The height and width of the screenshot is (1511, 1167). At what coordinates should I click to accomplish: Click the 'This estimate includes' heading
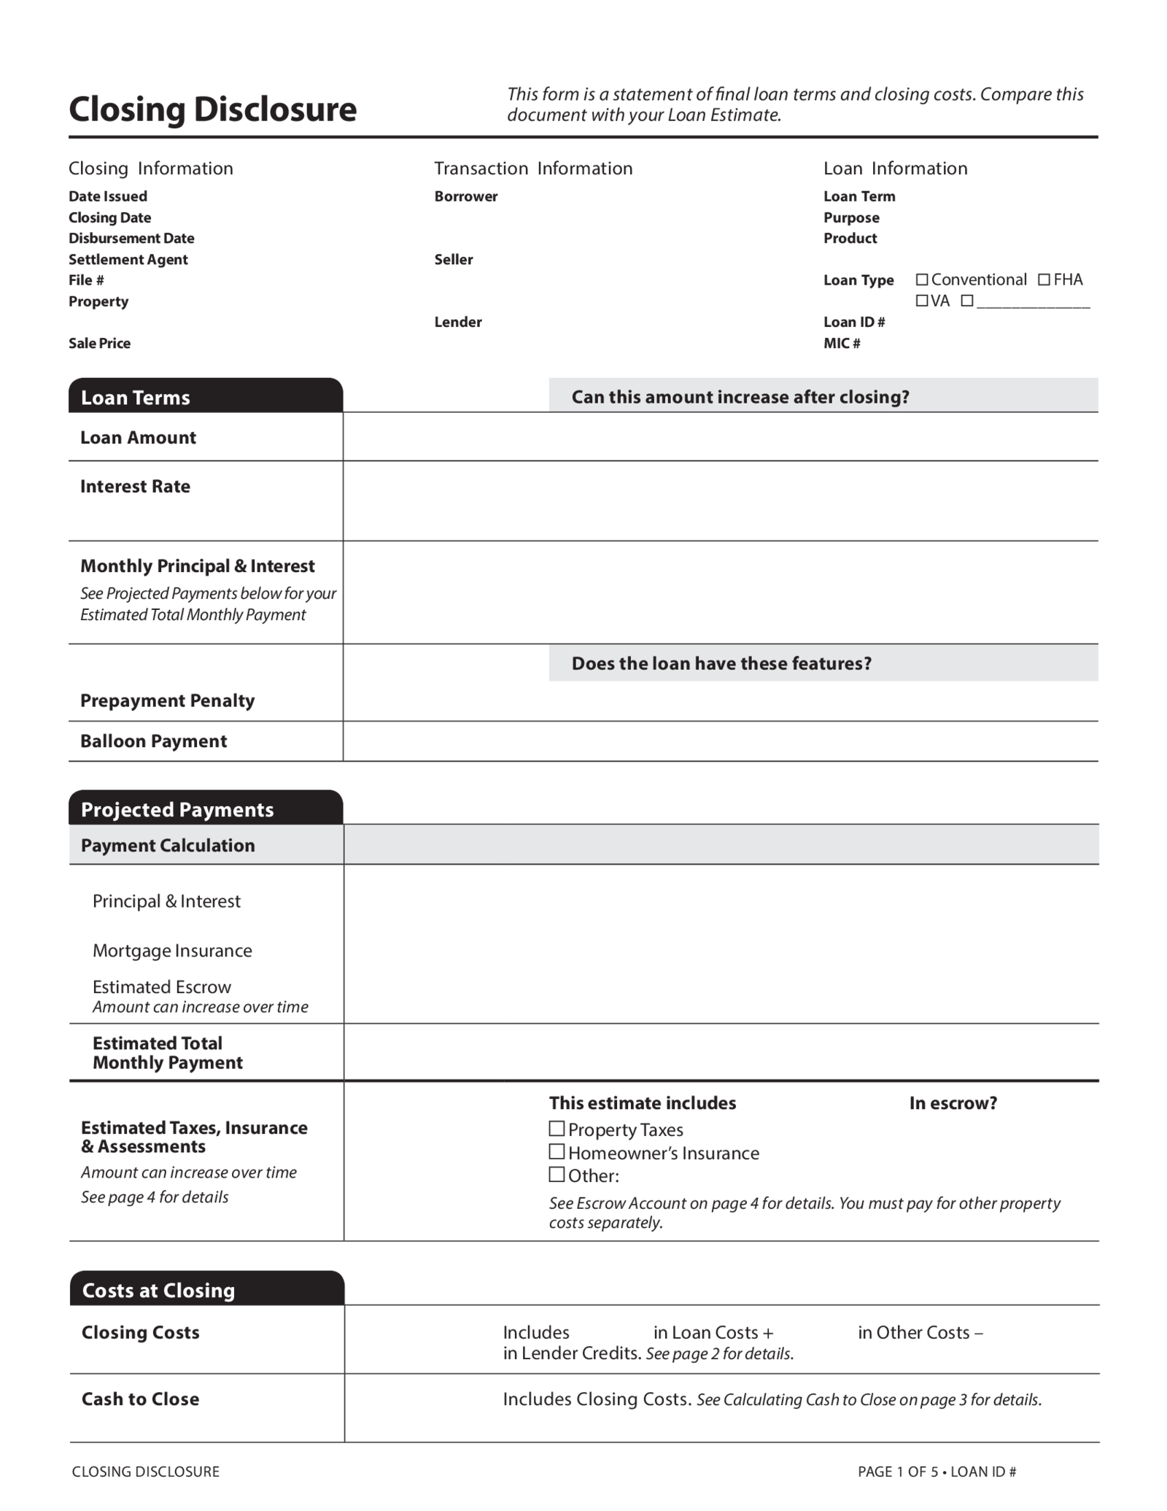click(x=643, y=1103)
